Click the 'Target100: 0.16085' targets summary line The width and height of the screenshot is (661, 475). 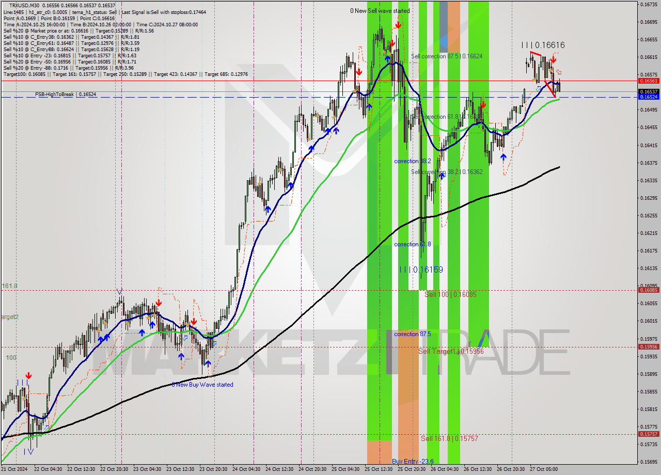pos(125,74)
